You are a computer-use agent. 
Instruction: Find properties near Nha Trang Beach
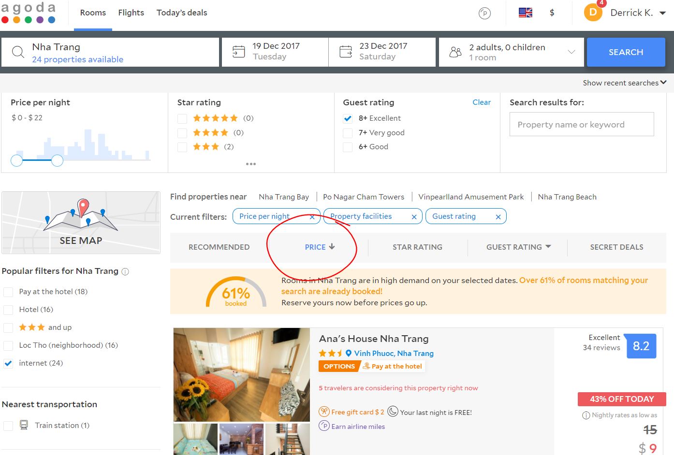(x=567, y=197)
